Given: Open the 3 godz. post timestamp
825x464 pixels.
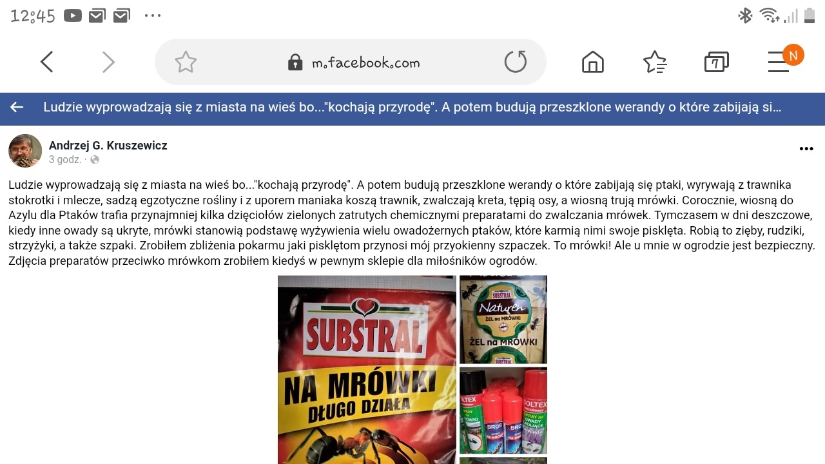Looking at the screenshot, I should 65,159.
